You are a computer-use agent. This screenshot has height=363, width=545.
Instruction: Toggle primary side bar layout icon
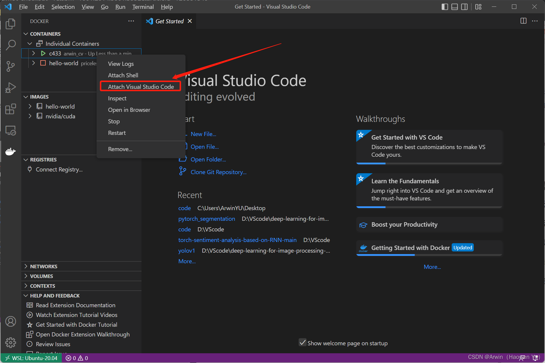[x=445, y=7]
